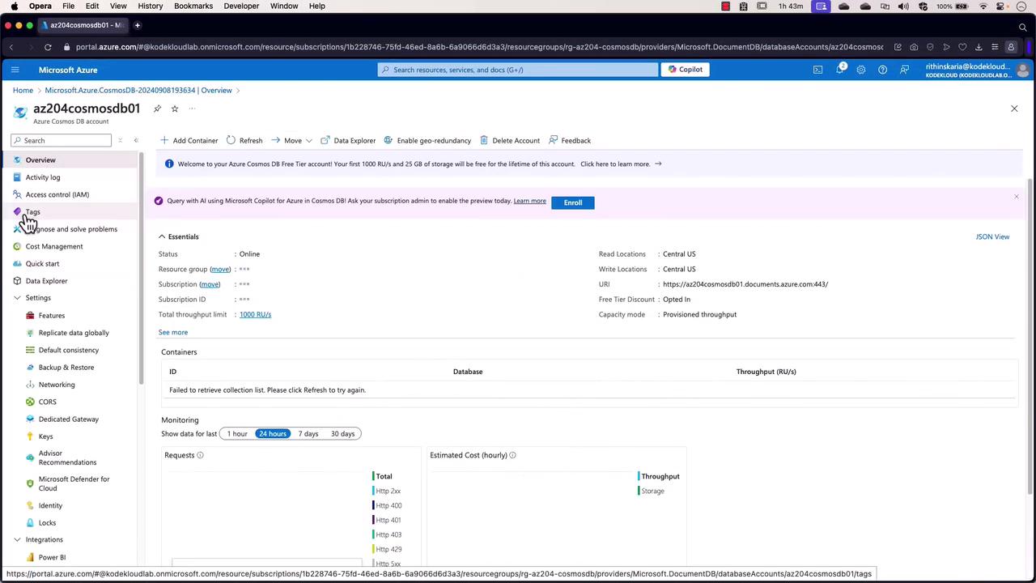Open the Bookmarks menu in menu bar
This screenshot has height=583, width=1036.
pos(193,6)
